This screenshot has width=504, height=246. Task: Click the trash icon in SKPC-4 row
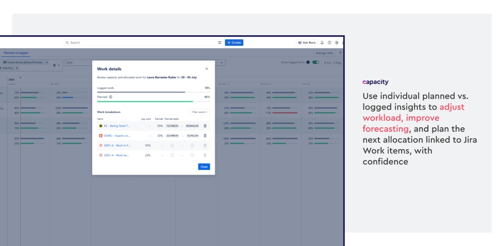pos(205,155)
